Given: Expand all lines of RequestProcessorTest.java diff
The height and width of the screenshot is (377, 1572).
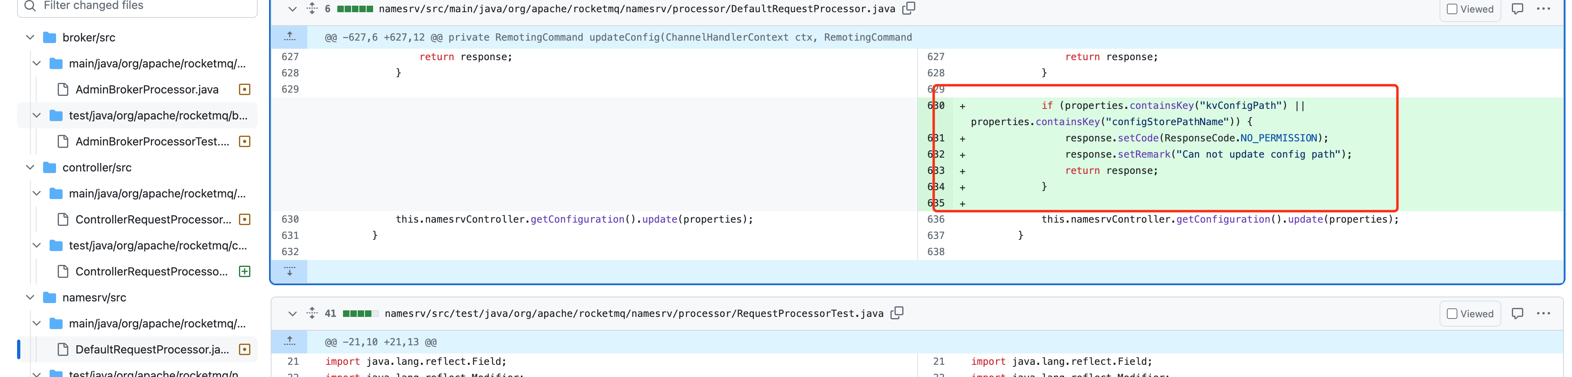Looking at the screenshot, I should click(312, 313).
